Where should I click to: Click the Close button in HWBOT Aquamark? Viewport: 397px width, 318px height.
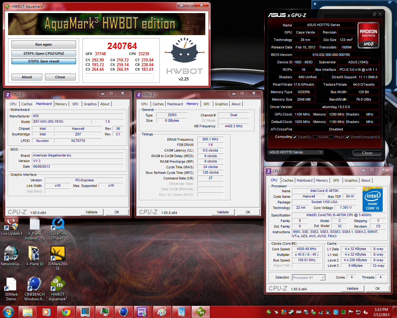click(x=60, y=77)
